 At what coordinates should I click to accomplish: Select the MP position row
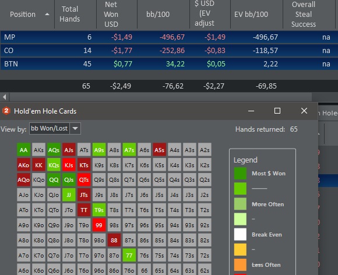click(169, 37)
